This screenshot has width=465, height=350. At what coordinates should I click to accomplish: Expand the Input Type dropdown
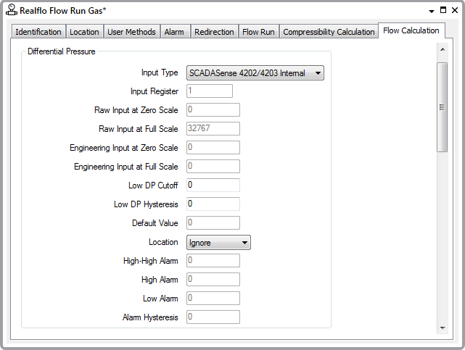[255, 72]
